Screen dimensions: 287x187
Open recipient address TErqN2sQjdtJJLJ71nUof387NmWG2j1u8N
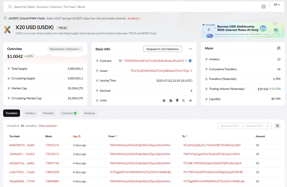tap(212, 145)
